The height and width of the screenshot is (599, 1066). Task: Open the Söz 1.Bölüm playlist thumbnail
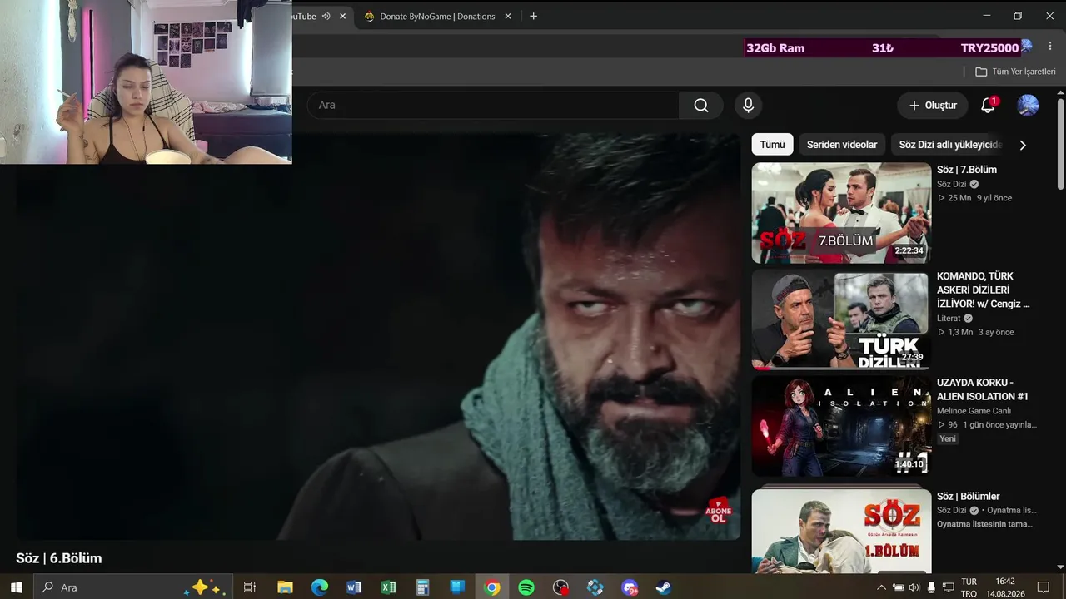pos(841,531)
